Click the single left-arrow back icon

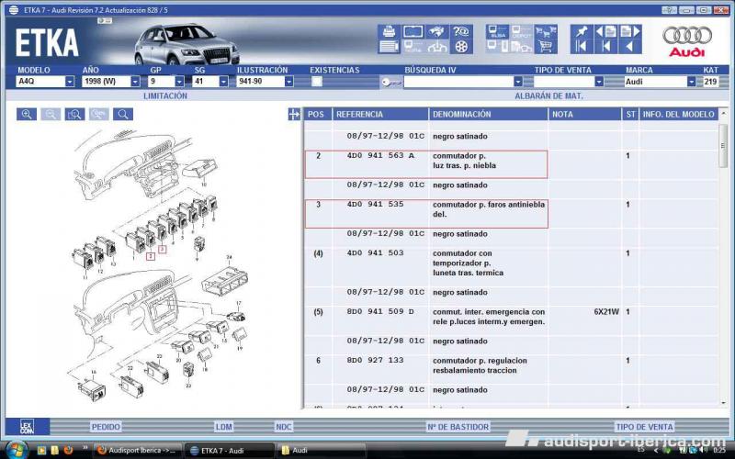(630, 47)
